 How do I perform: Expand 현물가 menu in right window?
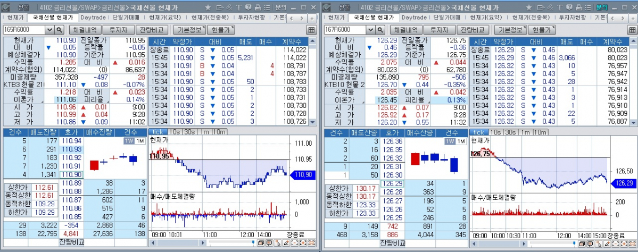coord(542,30)
